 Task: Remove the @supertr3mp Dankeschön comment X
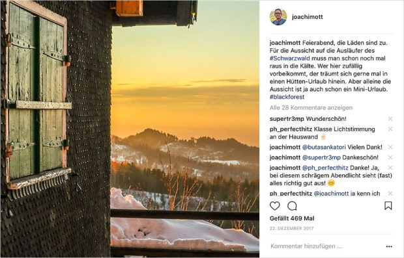(x=390, y=157)
